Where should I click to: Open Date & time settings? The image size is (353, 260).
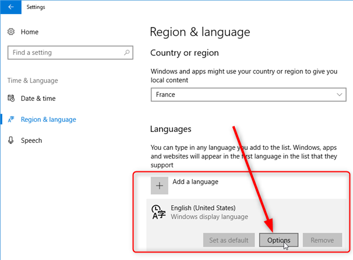point(38,99)
